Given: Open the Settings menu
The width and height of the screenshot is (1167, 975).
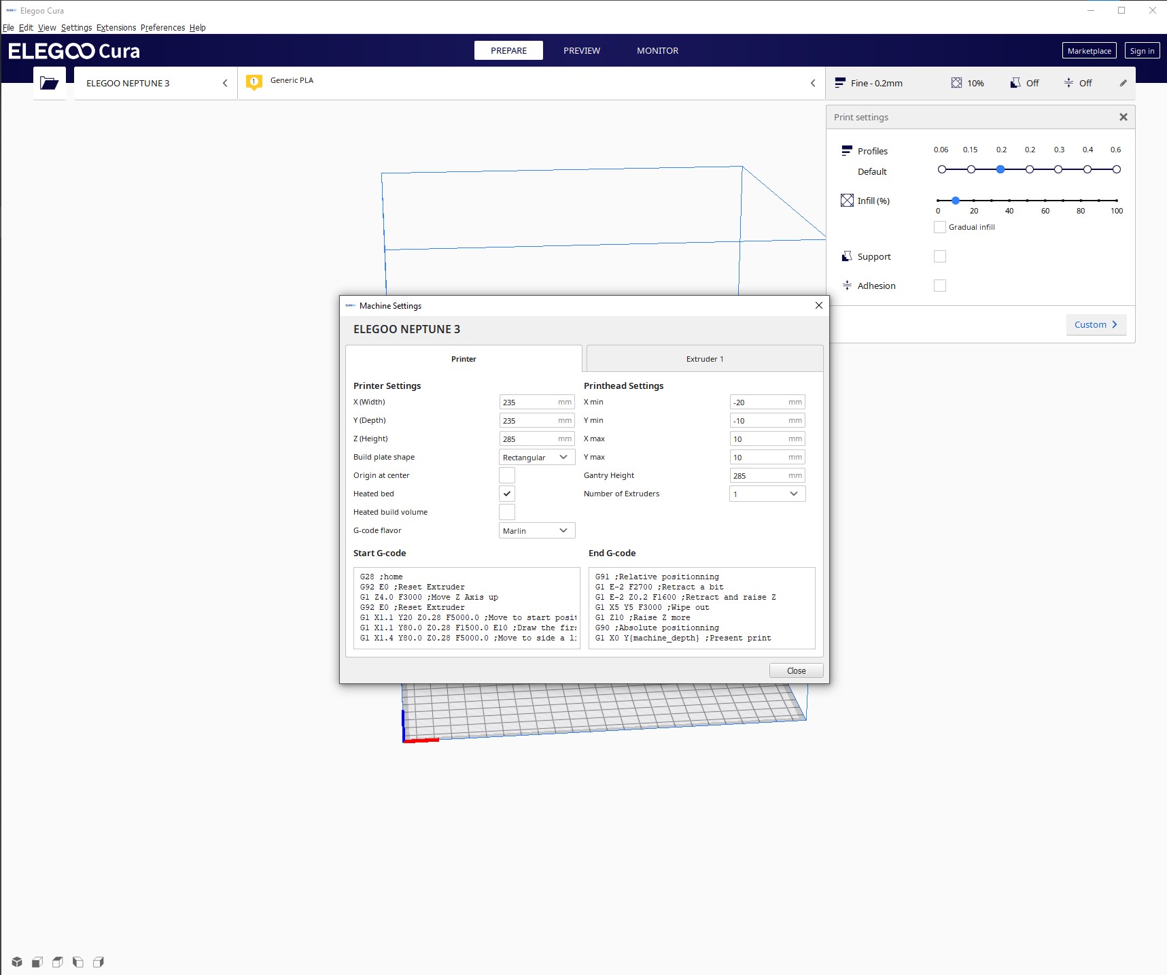Looking at the screenshot, I should (76, 28).
